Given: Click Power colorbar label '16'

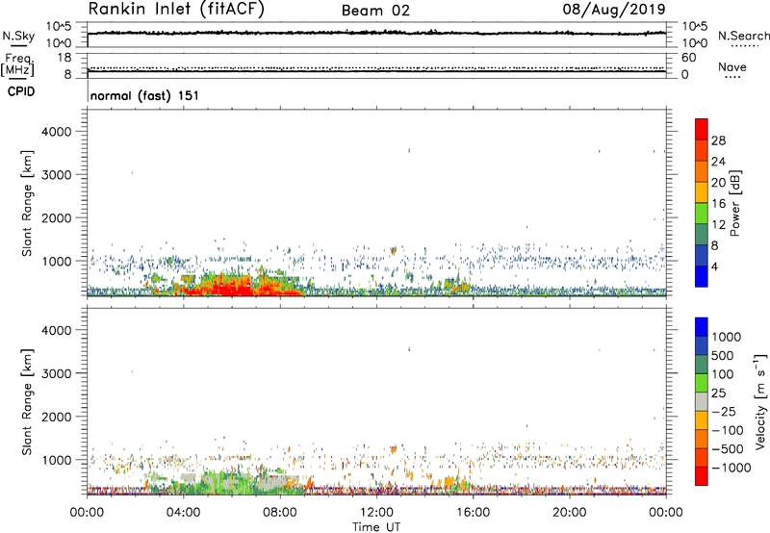Looking at the screenshot, I should coord(718,204).
